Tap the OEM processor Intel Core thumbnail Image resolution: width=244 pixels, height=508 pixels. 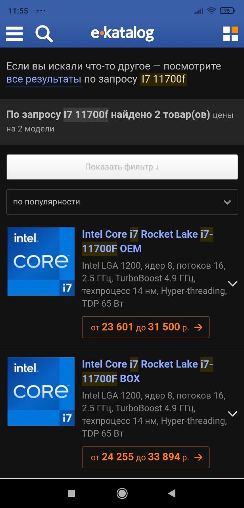click(x=41, y=262)
